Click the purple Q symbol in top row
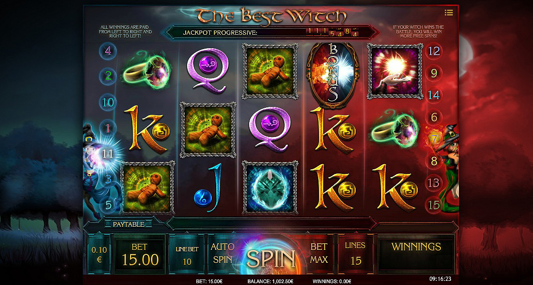This screenshot has height=285, width=533. (x=207, y=70)
